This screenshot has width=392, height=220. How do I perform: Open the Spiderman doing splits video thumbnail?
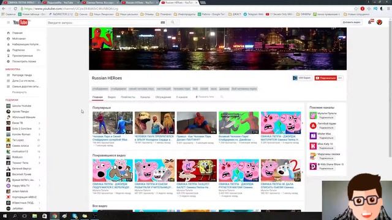[x=197, y=123]
